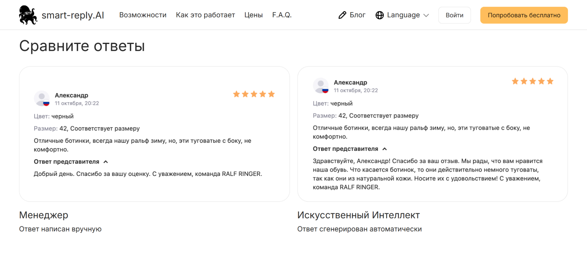
Task: Click the five-star rating in the right card
Action: 533,81
